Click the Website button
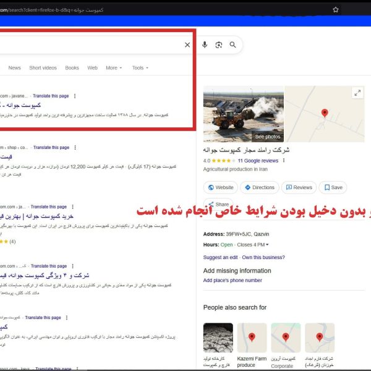 click(221, 187)
